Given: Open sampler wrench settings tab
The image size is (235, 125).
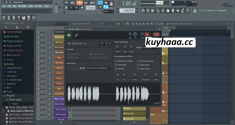Looking at the screenshot, I should tap(76, 35).
